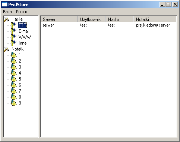Select the WWW password category
The image size is (180, 142).
[25, 37]
